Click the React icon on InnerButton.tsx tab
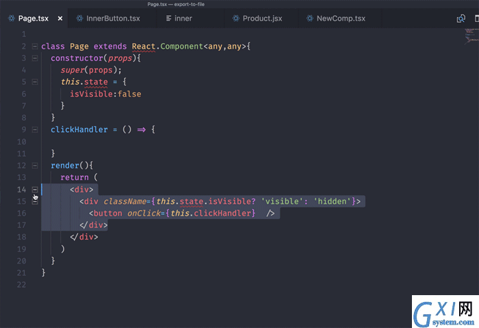This screenshot has width=479, height=328. click(79, 18)
